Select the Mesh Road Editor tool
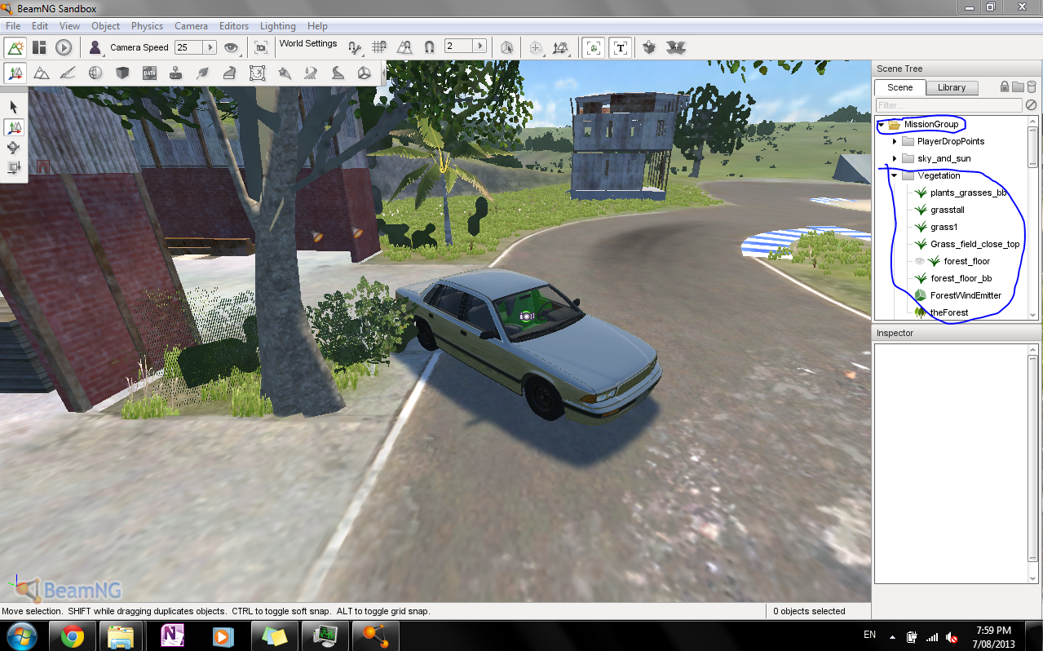This screenshot has width=1043, height=651. coord(229,73)
